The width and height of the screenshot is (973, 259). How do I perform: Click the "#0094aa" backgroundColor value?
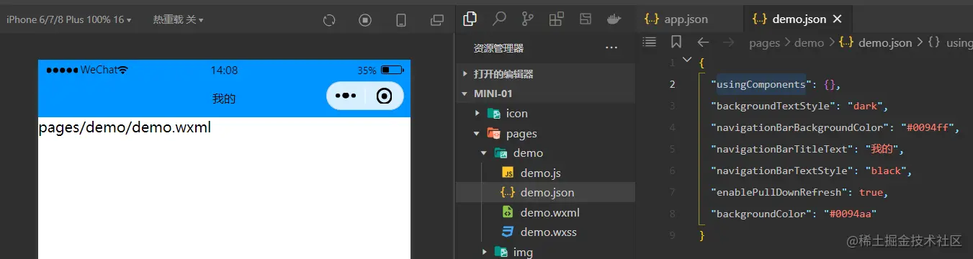point(850,214)
